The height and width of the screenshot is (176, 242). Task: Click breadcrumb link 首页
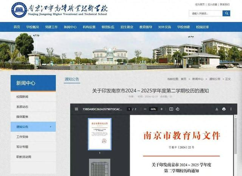tap(183, 79)
